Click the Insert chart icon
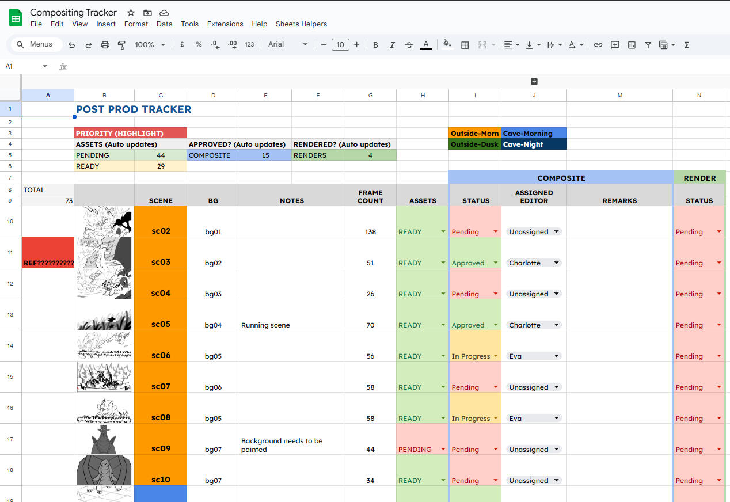This screenshot has height=502, width=730. click(632, 45)
